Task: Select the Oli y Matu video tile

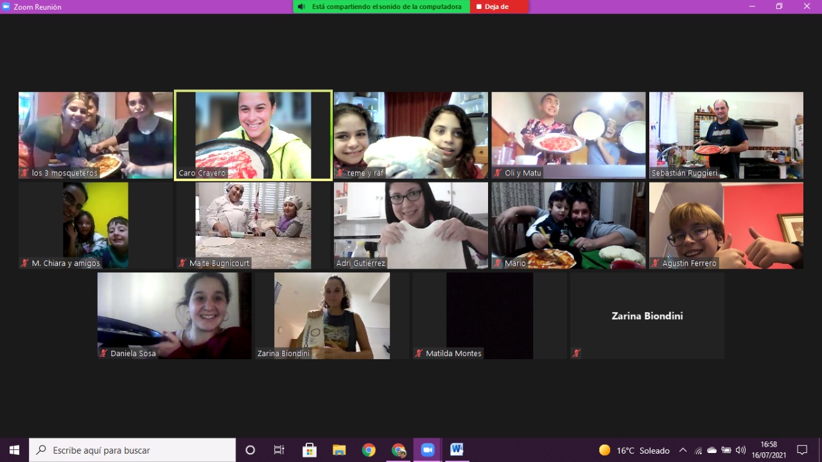Action: (x=568, y=135)
